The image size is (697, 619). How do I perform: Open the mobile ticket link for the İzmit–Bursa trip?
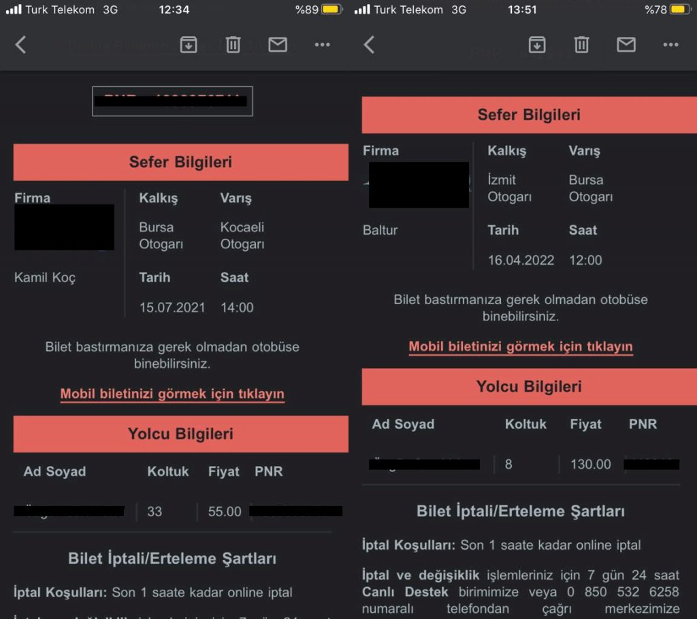tap(521, 346)
